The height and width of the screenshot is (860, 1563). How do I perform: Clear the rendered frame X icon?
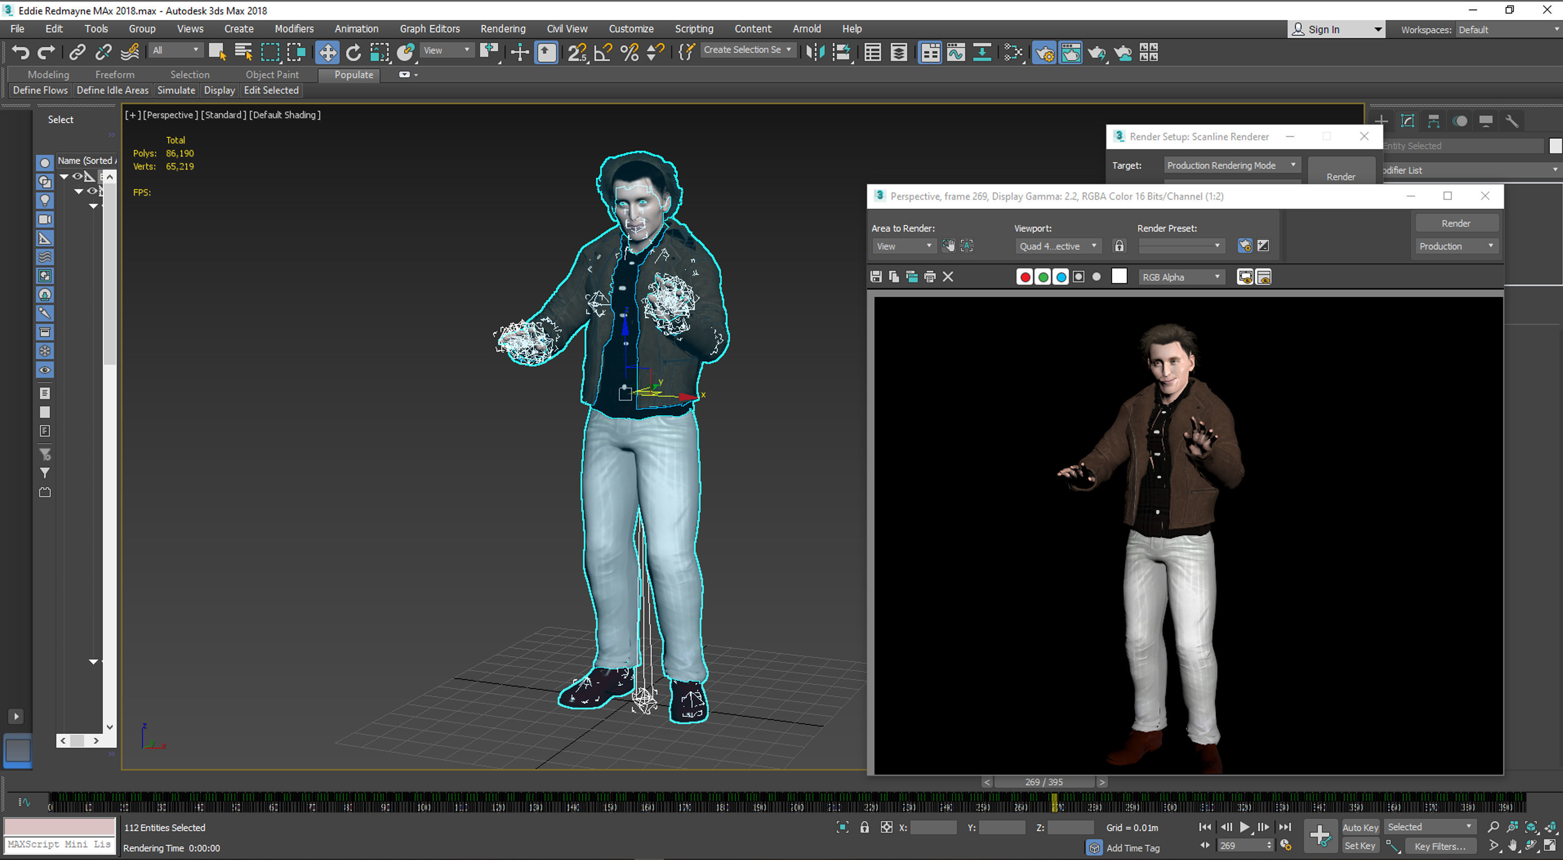(x=948, y=277)
